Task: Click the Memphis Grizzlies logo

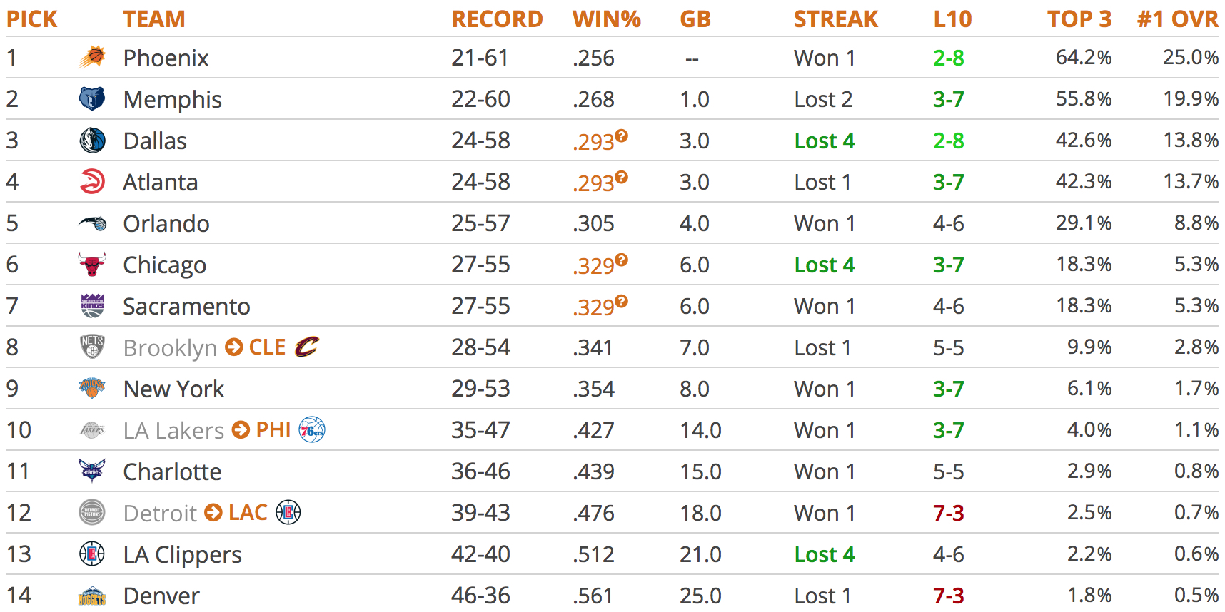Action: point(92,98)
